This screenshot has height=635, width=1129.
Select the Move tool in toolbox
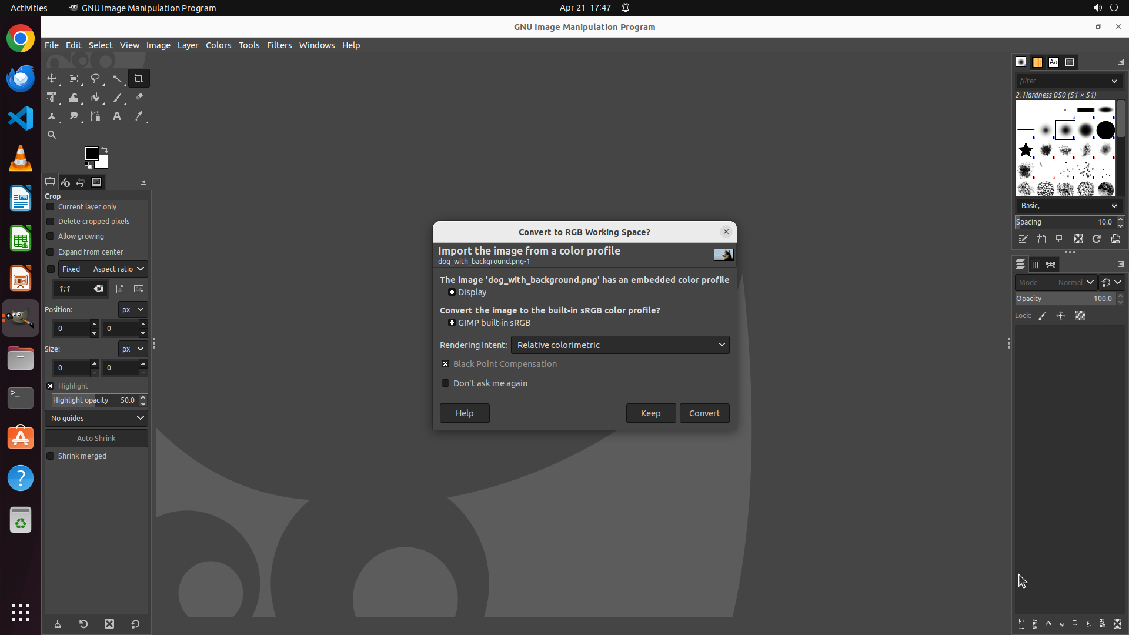point(52,78)
